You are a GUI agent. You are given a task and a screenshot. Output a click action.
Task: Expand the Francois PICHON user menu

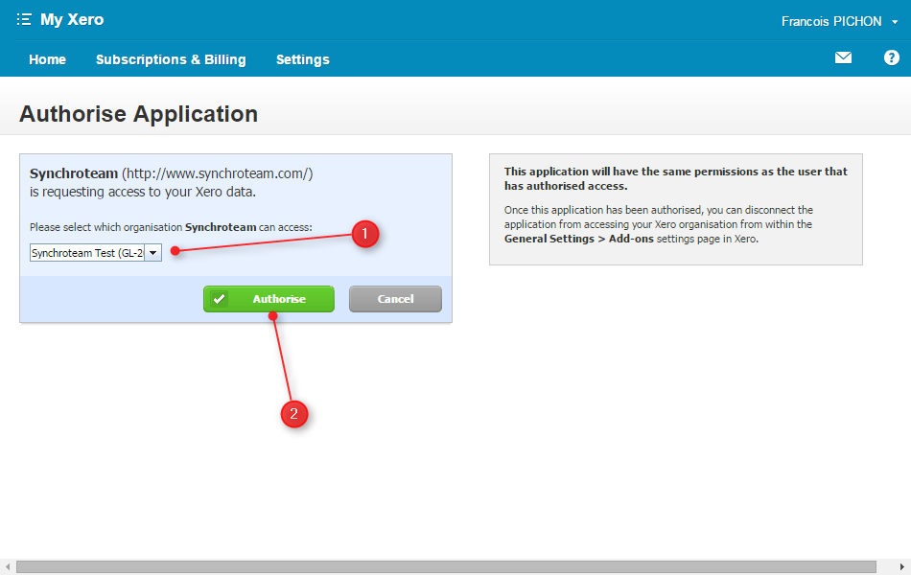(839, 21)
